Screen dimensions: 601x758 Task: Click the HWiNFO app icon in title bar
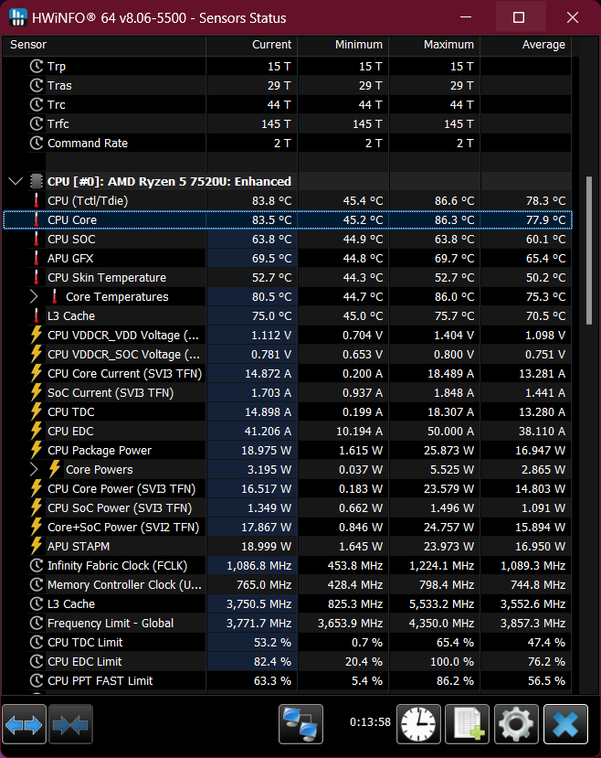pyautogui.click(x=18, y=18)
